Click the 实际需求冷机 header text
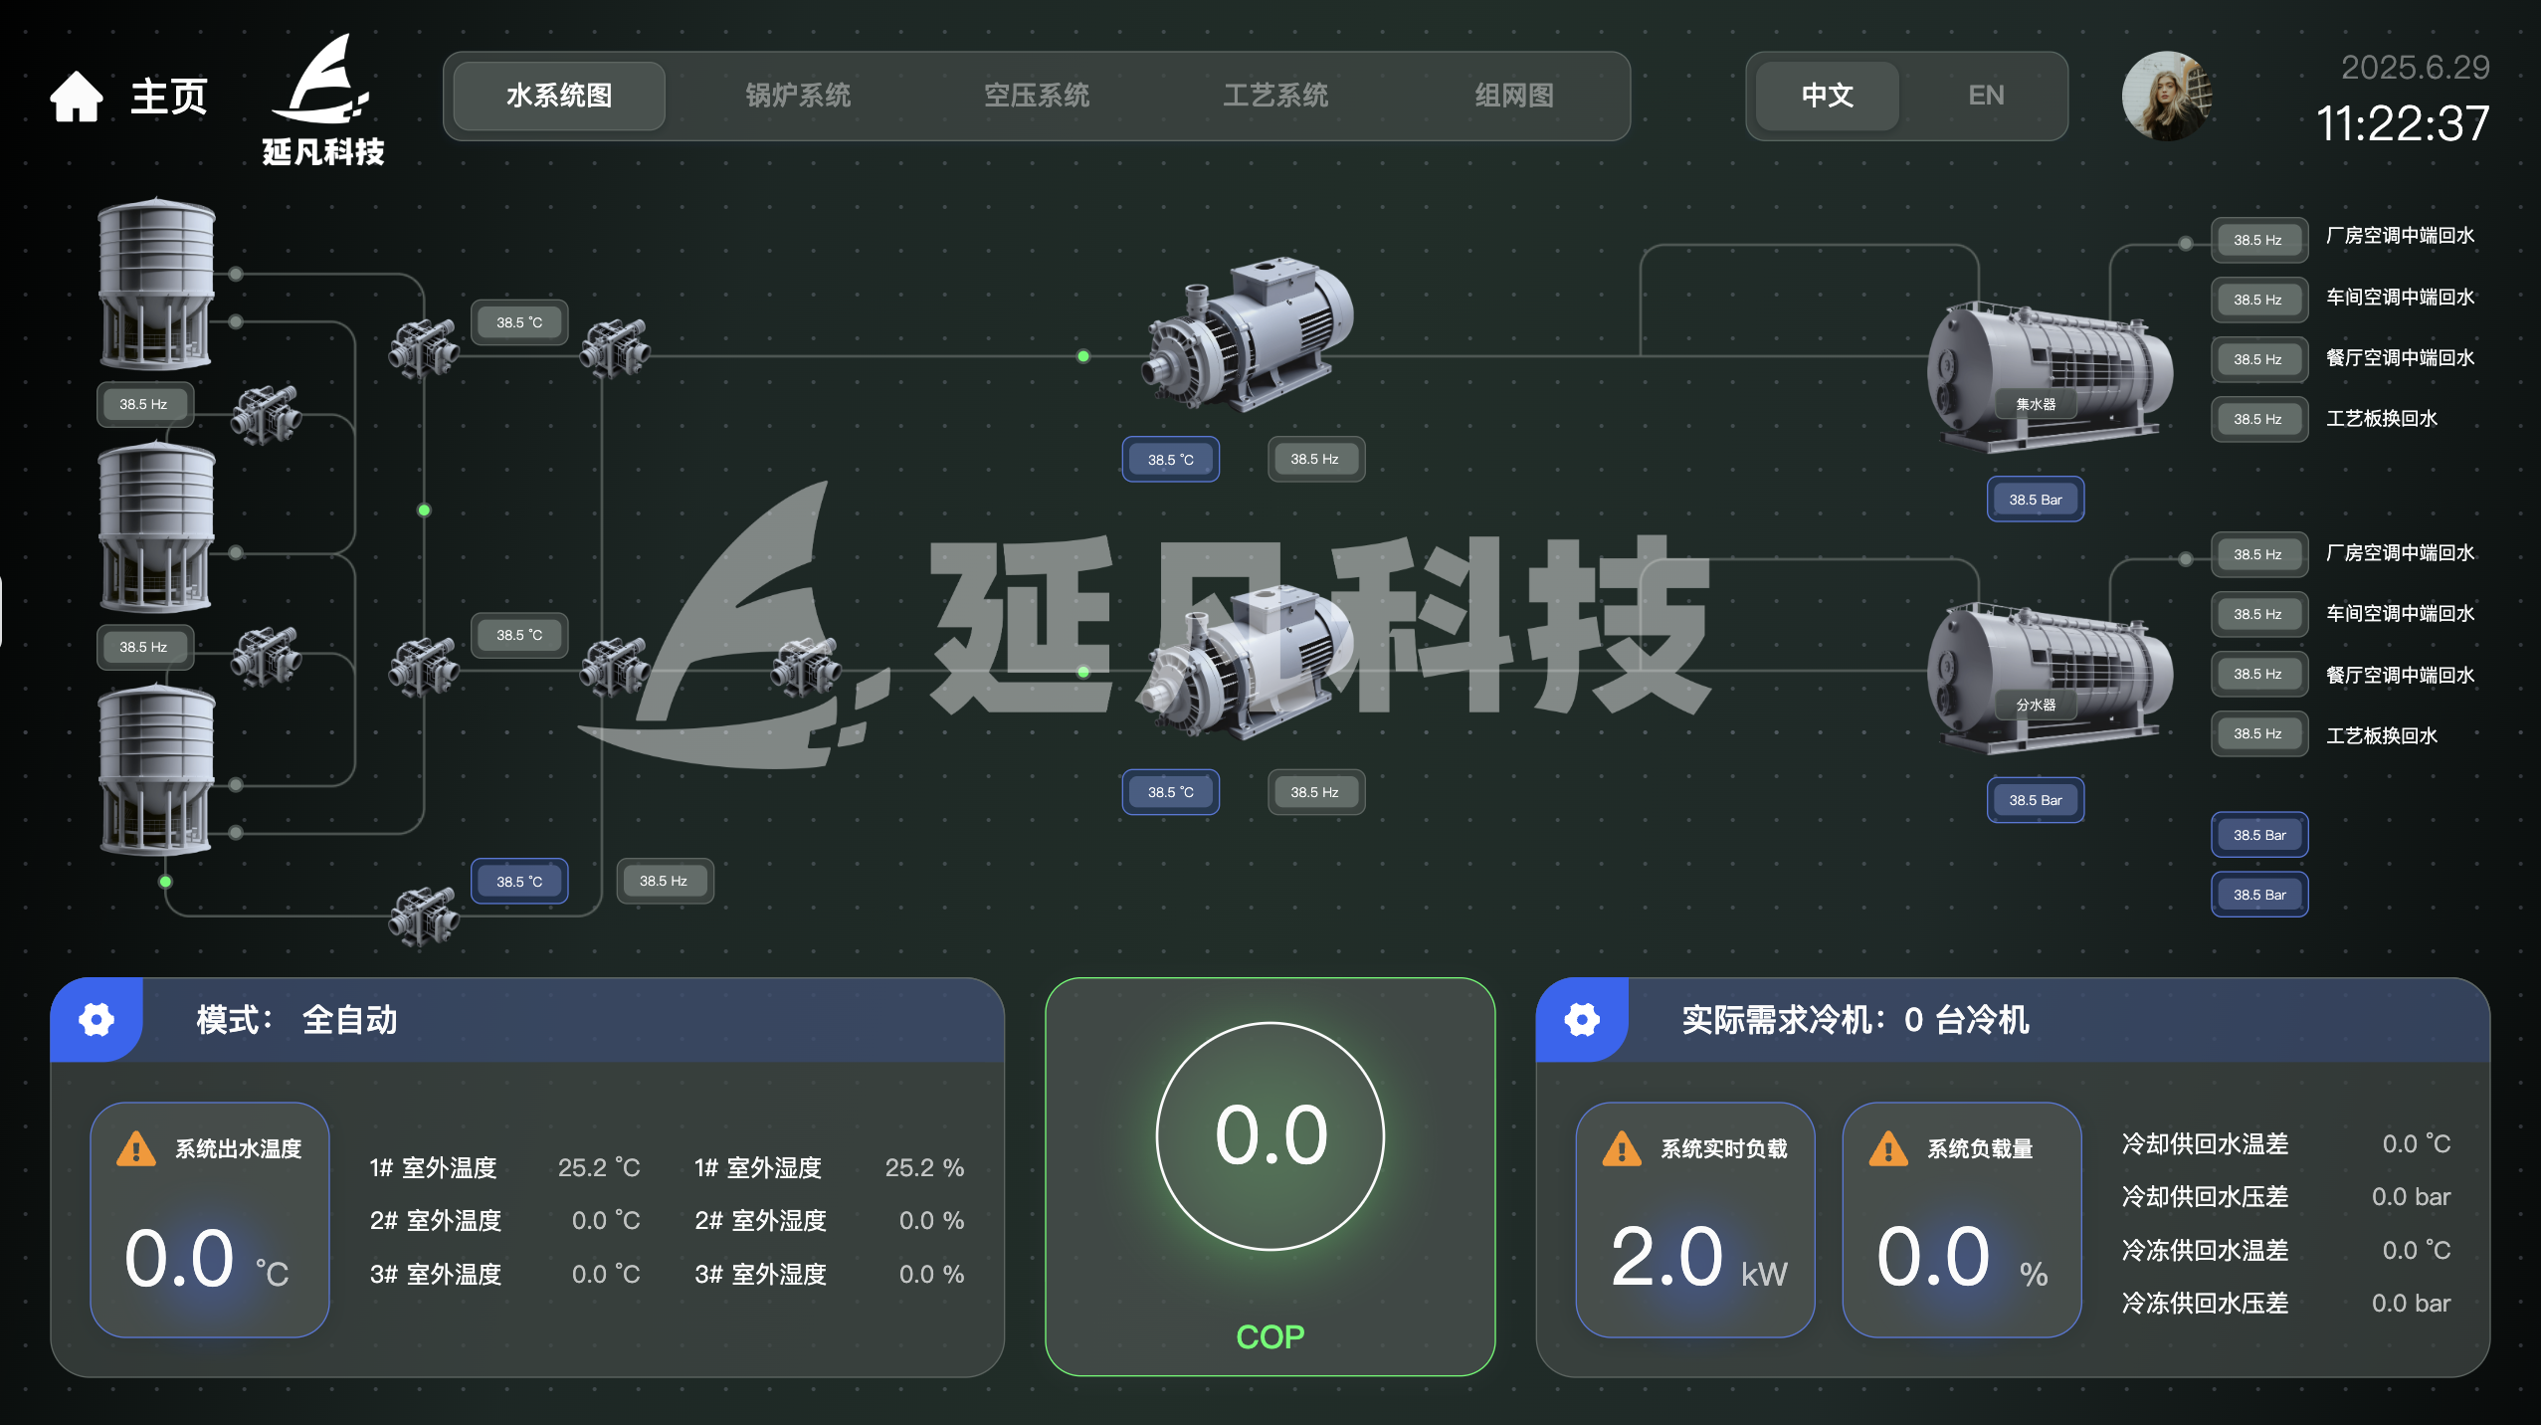Screen dimensions: 2541x1425 click(1855, 1020)
